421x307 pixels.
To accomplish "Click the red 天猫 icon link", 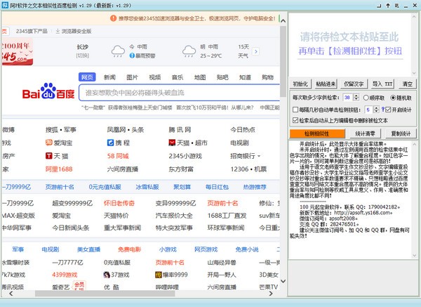I will 48,155.
